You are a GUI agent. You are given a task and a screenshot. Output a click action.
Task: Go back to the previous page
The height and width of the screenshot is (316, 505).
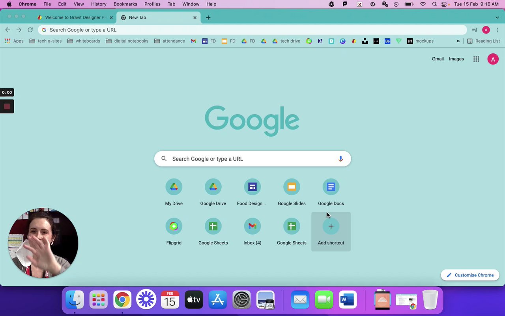click(x=8, y=30)
